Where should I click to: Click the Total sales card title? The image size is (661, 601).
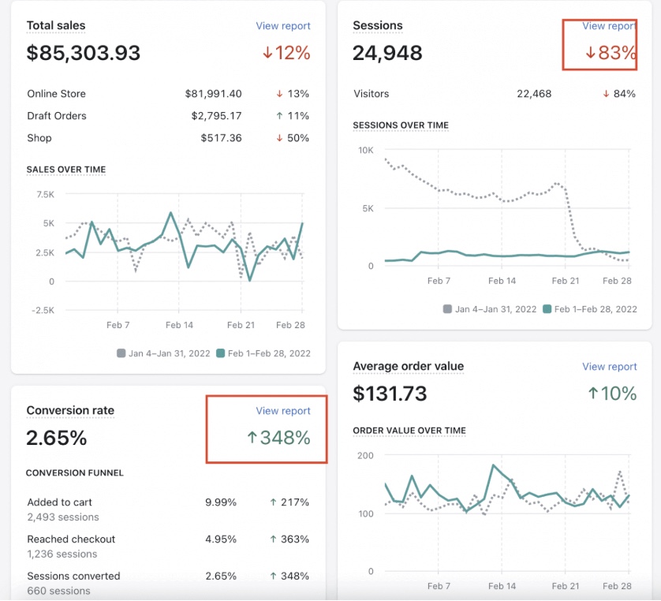pyautogui.click(x=56, y=26)
